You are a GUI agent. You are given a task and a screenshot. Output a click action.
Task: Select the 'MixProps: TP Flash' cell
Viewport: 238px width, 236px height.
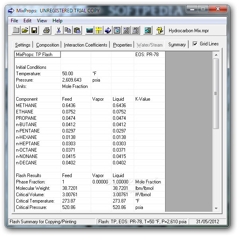(x=38, y=55)
